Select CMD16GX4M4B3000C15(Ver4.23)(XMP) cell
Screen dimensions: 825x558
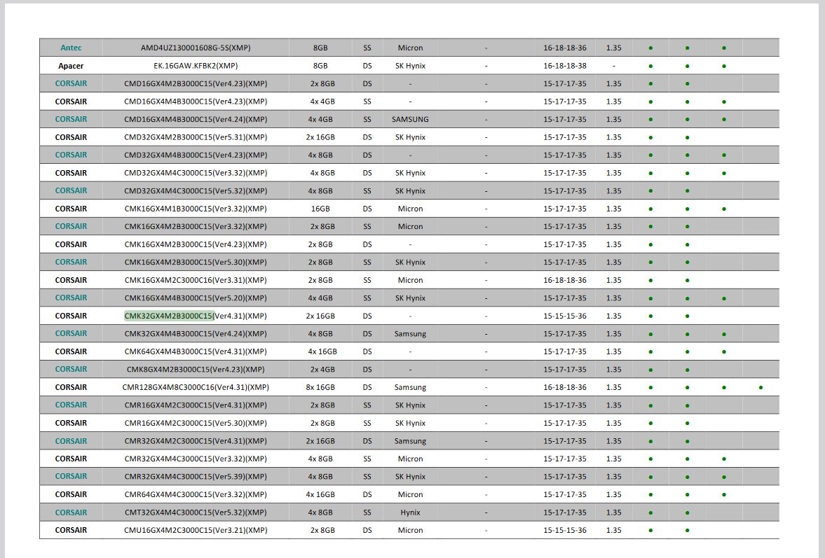196,102
